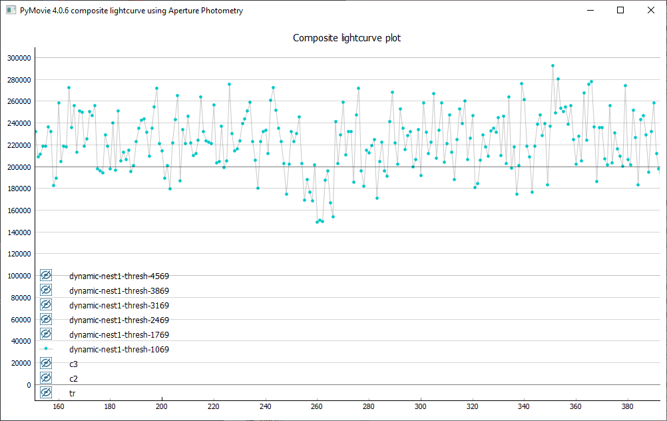Image resolution: width=667 pixels, height=421 pixels.
Task: Click the "tr" legend text label
Action: pyautogui.click(x=72, y=394)
